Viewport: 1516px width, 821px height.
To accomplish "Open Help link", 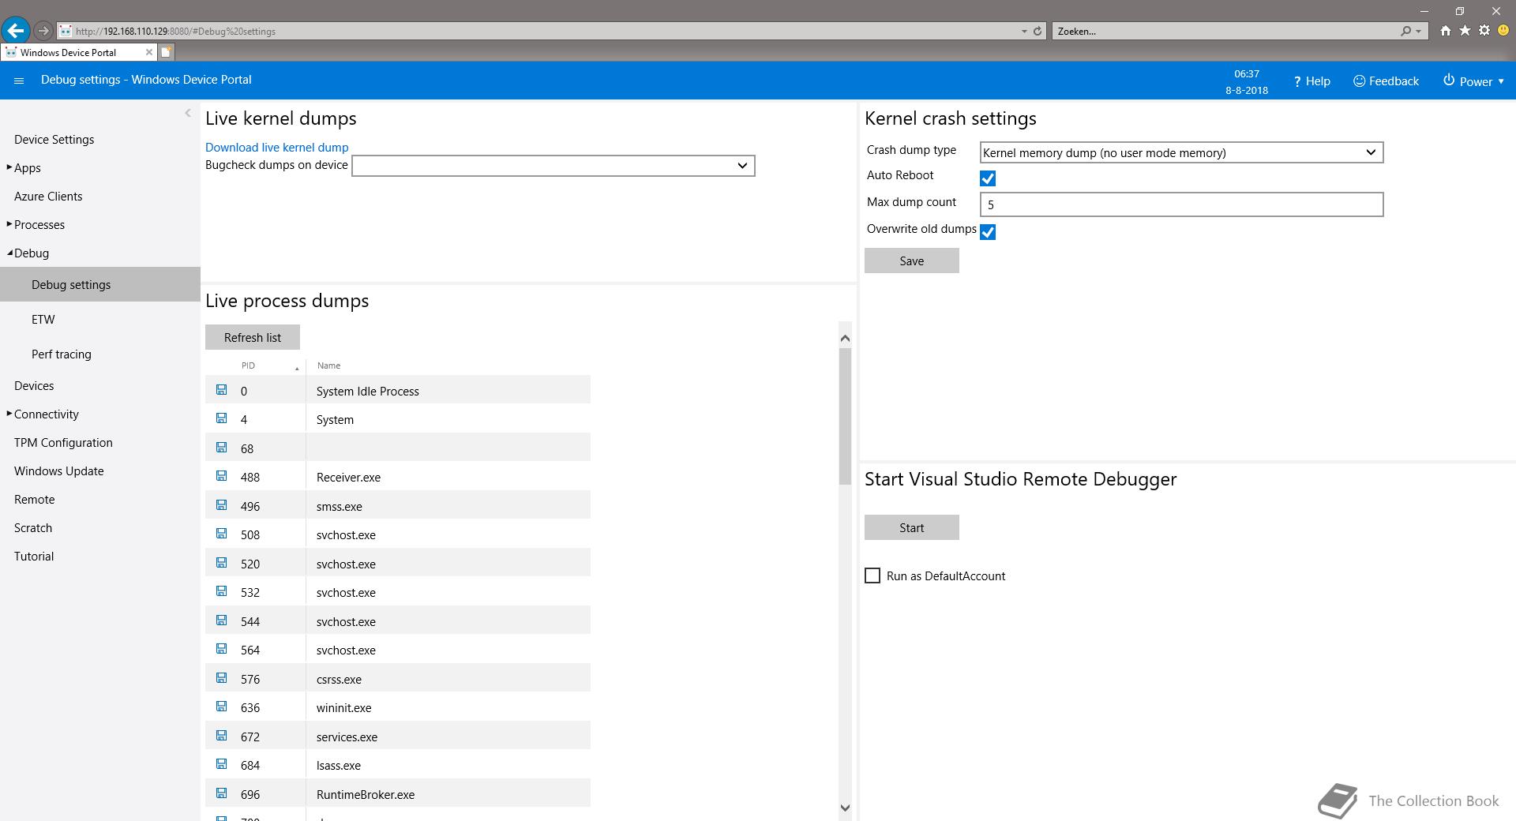I will (x=1311, y=81).
